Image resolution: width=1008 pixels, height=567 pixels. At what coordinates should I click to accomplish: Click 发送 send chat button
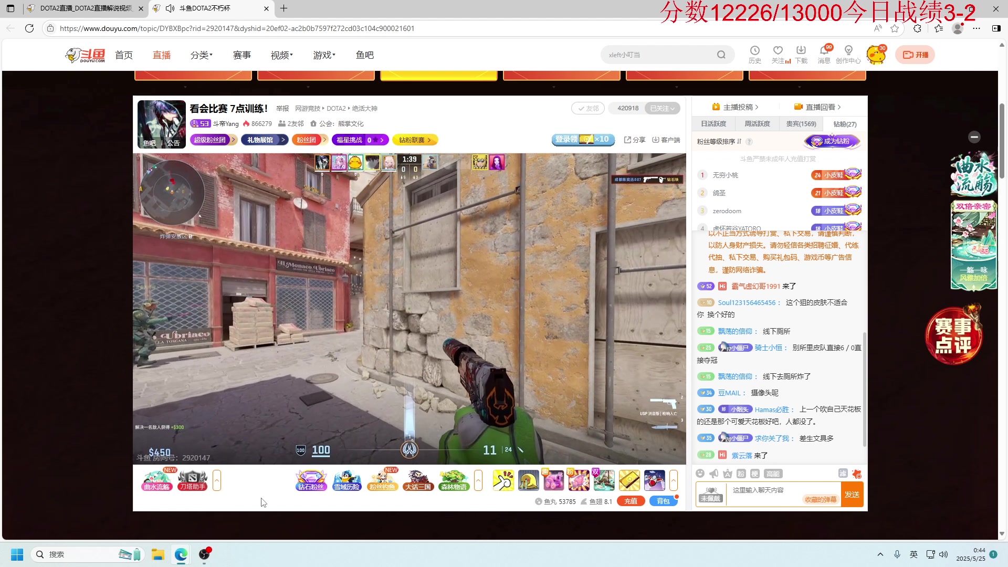tap(852, 495)
